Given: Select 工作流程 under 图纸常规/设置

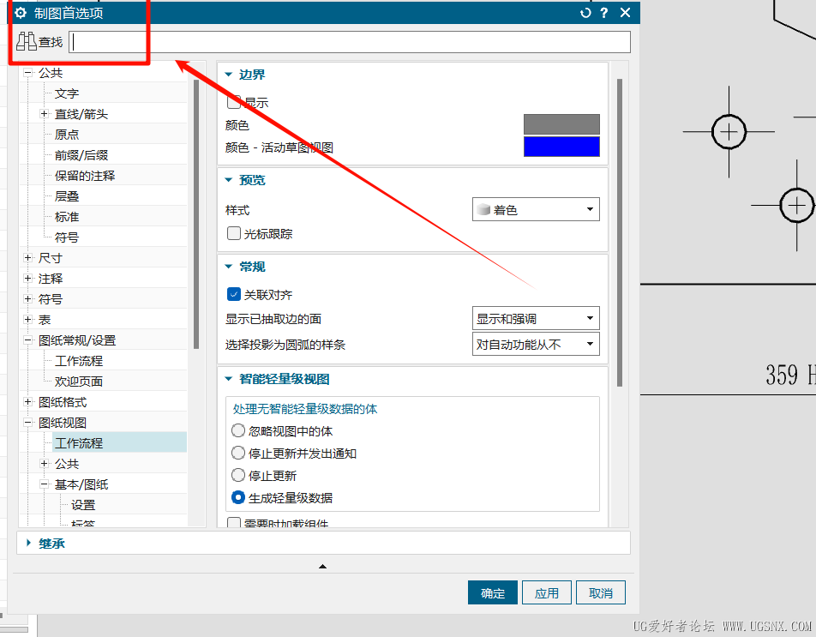Looking at the screenshot, I should point(79,361).
